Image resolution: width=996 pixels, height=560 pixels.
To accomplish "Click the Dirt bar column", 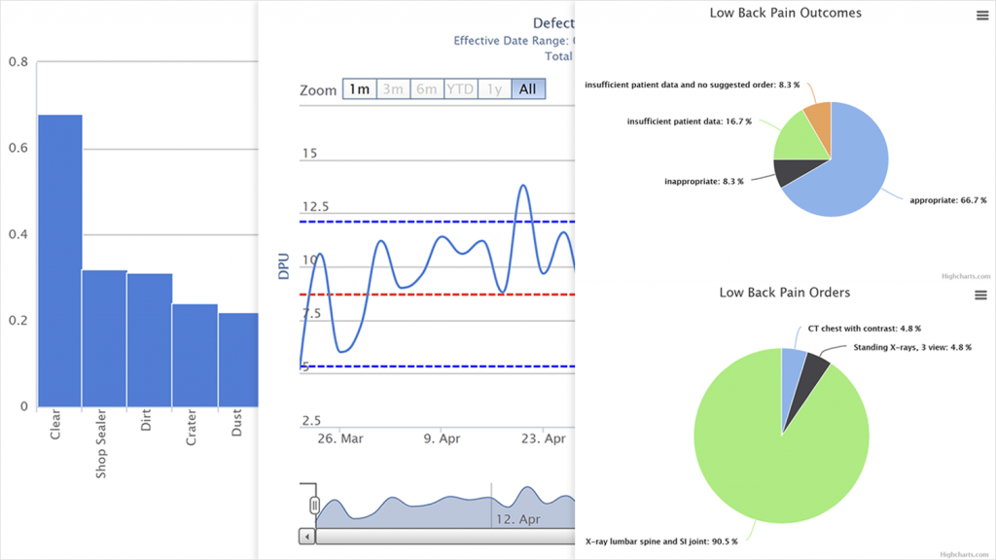I will click(150, 340).
